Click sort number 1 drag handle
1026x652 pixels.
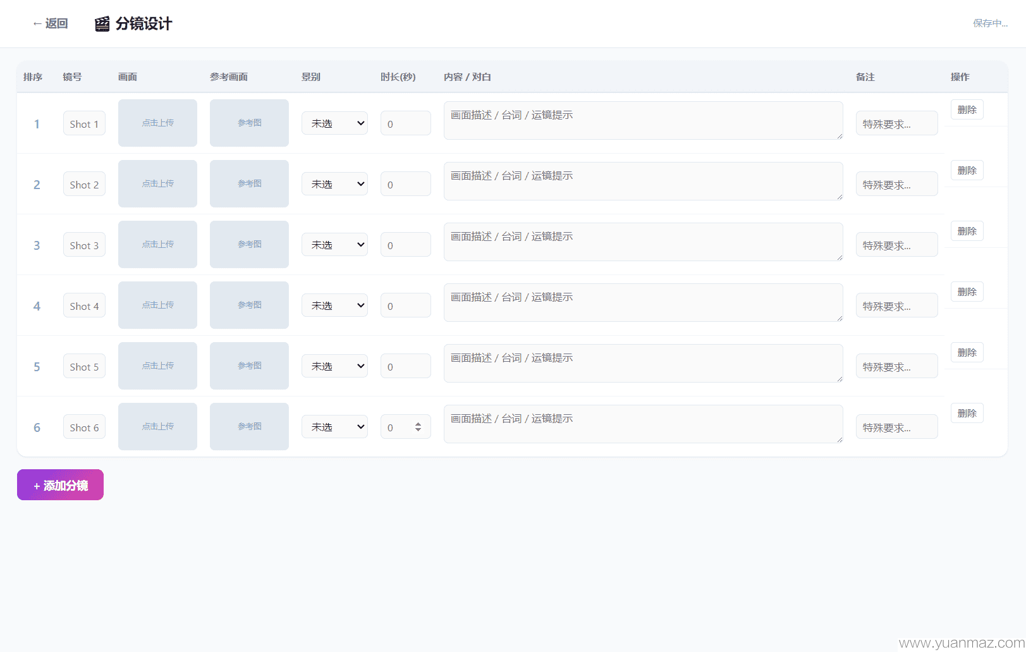[37, 124]
